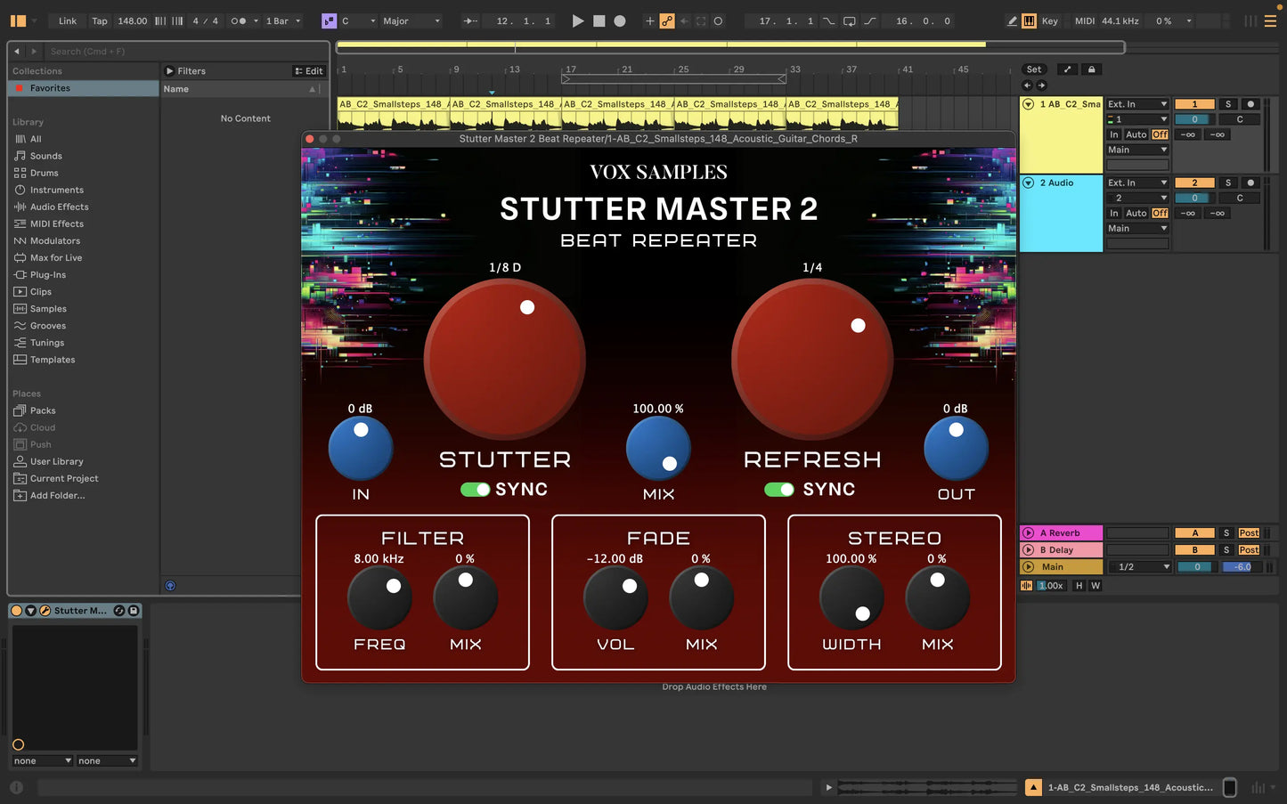Open track 2 Audio Main output dropdown

click(x=1137, y=228)
